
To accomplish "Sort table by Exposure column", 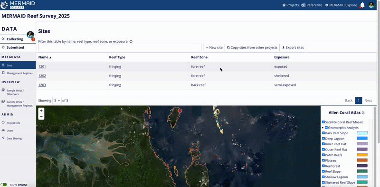I will coord(282,57).
